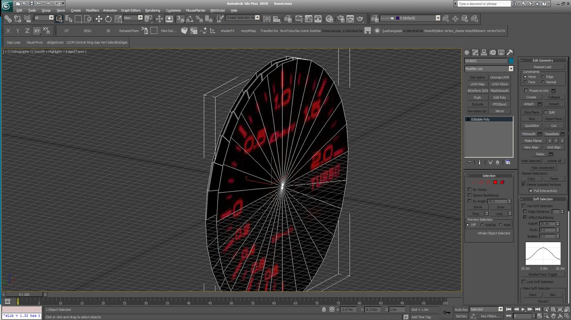Click the MeshSmooth modifier button
This screenshot has width=571, height=320.
point(500,91)
